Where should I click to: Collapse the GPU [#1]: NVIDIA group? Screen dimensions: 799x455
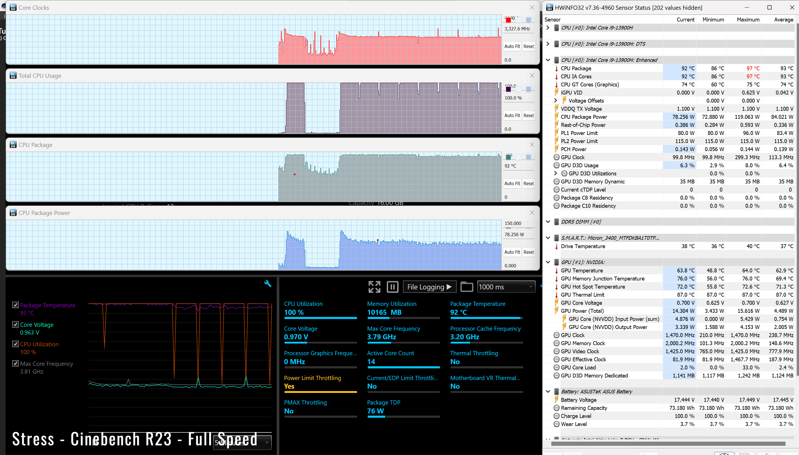548,262
